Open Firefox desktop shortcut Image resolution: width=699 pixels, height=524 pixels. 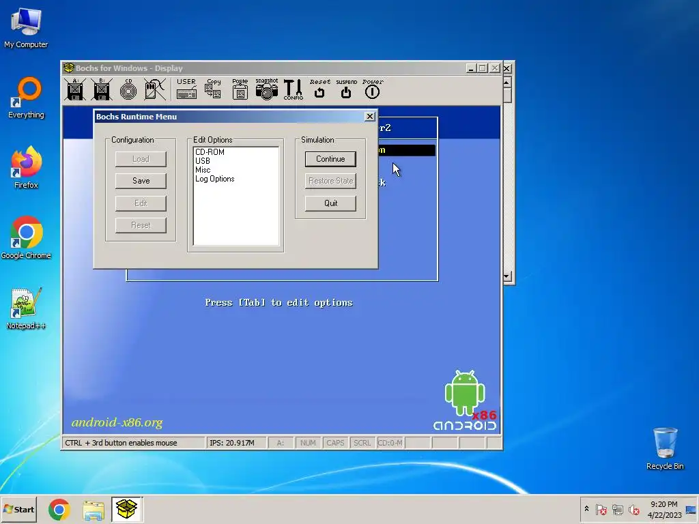point(27,168)
